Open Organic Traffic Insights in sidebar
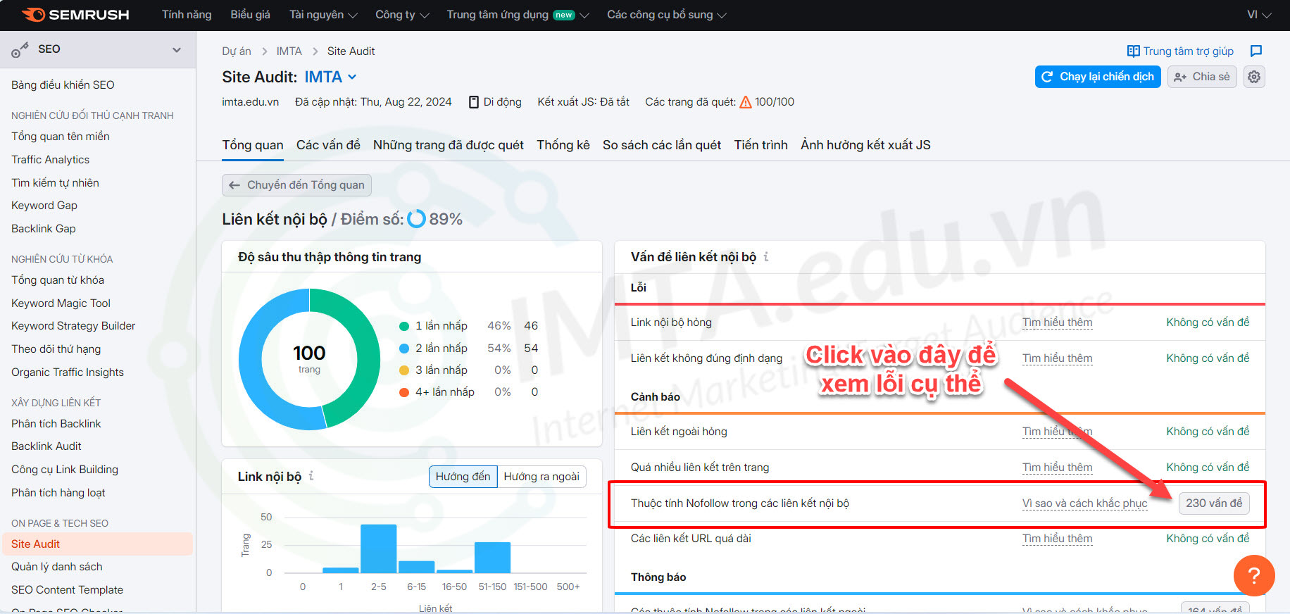The image size is (1290, 614). [x=68, y=372]
